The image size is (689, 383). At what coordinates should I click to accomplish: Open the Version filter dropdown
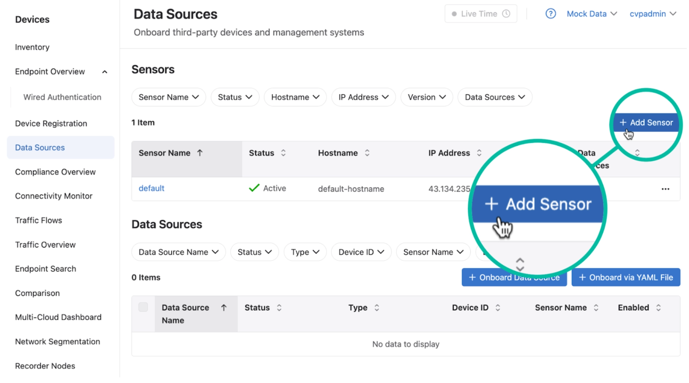[x=427, y=97]
